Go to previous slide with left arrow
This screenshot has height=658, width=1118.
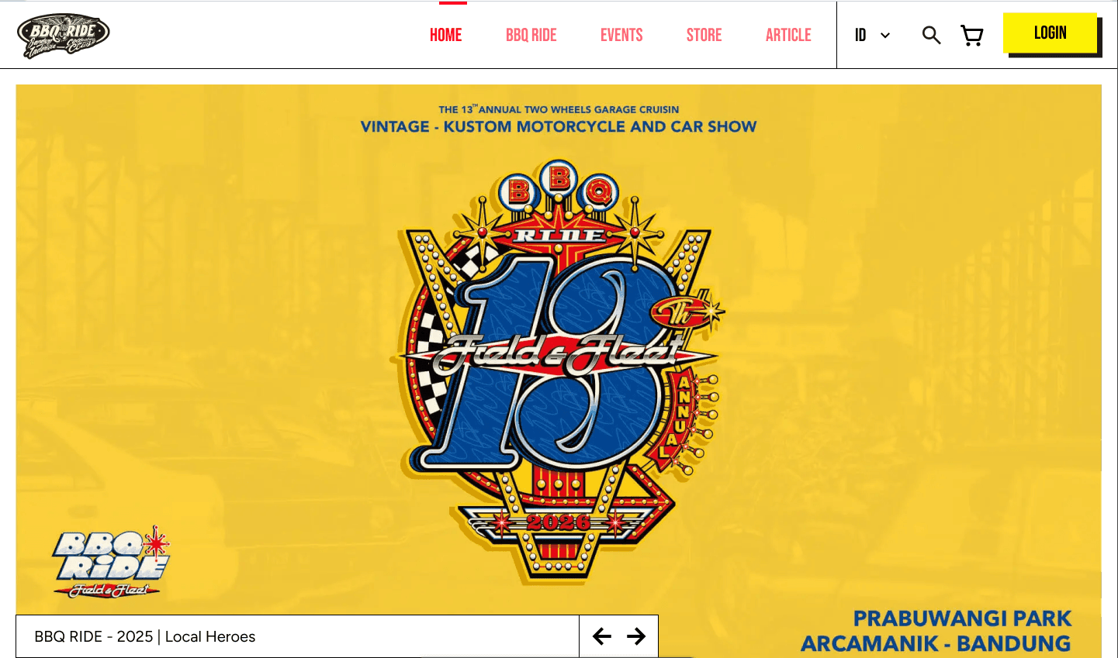[602, 636]
